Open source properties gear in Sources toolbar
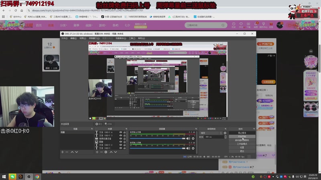The width and height of the screenshot is (321, 180). click(x=106, y=152)
